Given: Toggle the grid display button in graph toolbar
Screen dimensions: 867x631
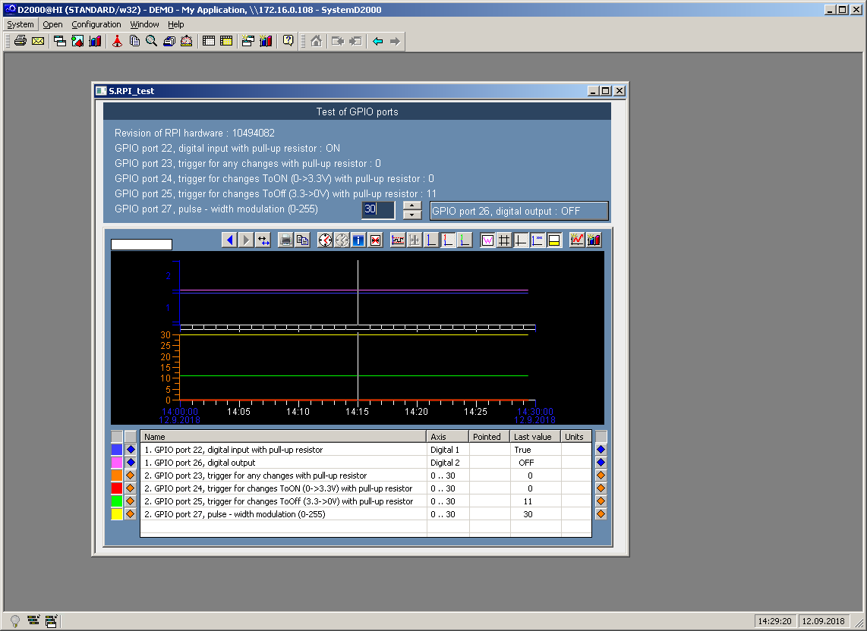Looking at the screenshot, I should point(504,240).
